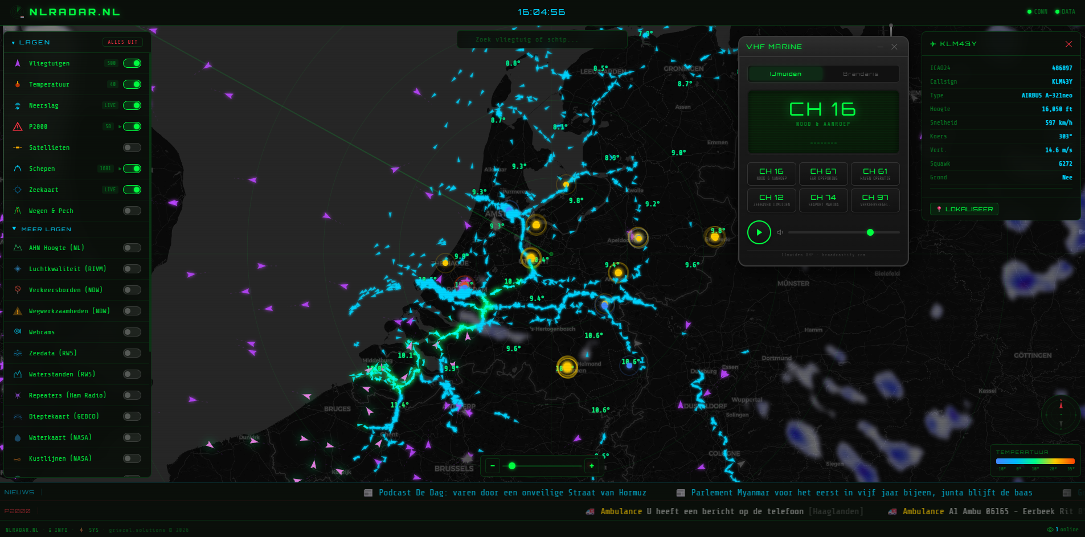Viewport: 1085px width, 537px height.
Task: Collapse the MEER LAGEN section
Action: coord(14,229)
